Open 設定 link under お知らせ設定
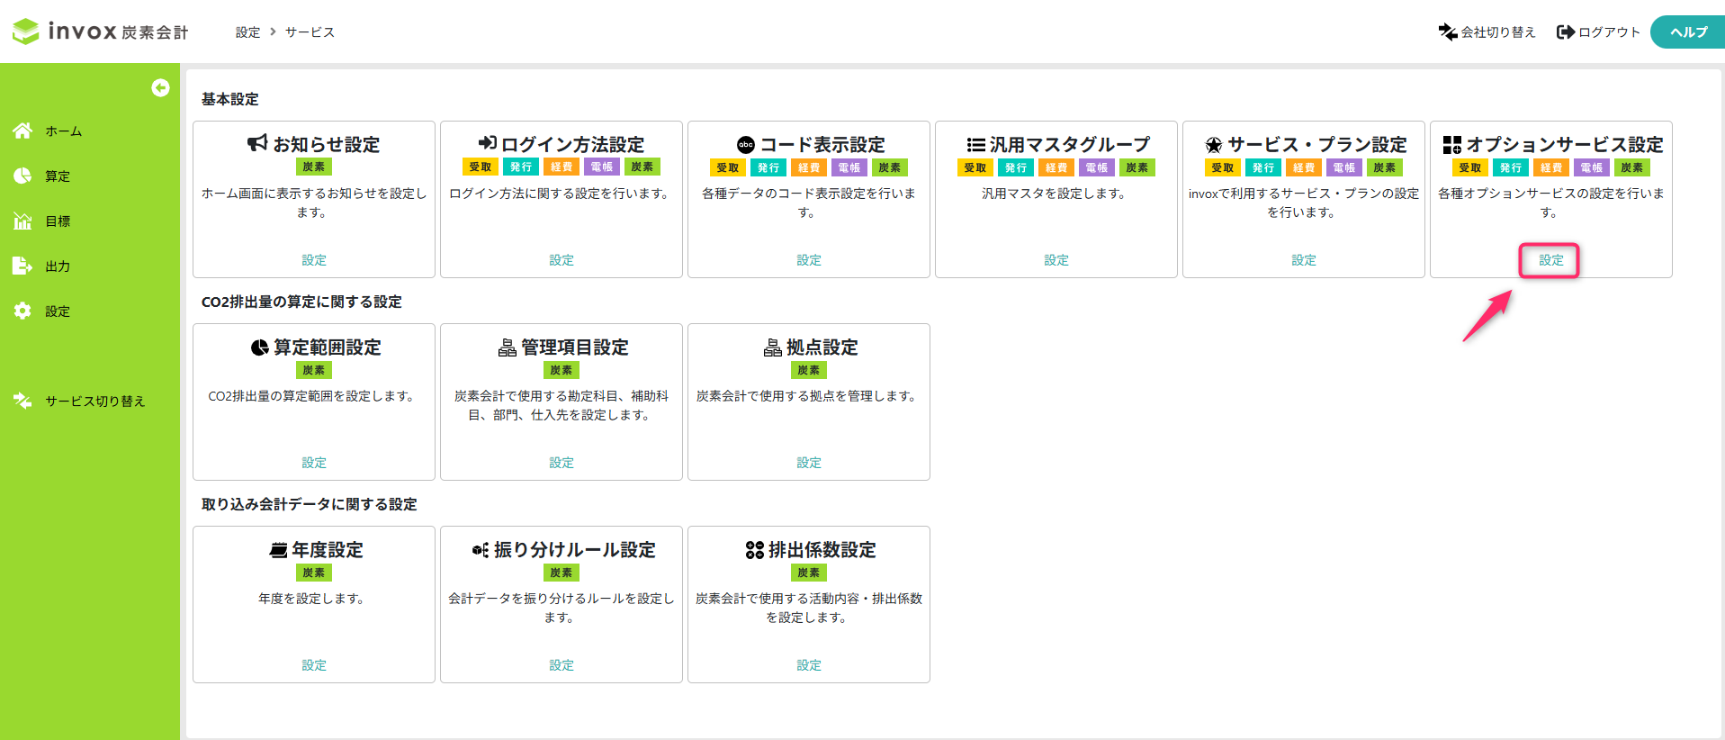The width and height of the screenshot is (1725, 740). point(314,260)
